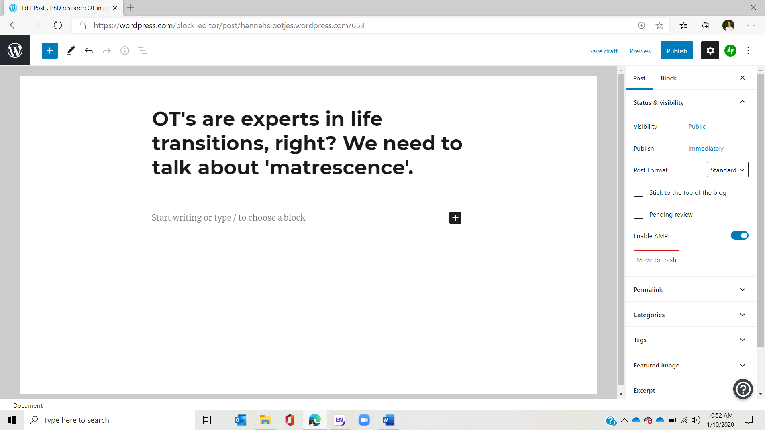Switch to the Block tab
The image size is (765, 430).
point(668,78)
